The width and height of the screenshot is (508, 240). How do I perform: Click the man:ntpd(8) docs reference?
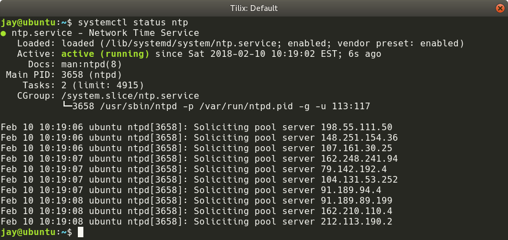[92, 65]
